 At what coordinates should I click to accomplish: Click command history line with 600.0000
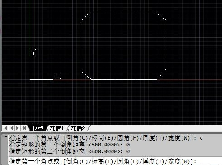69,151
